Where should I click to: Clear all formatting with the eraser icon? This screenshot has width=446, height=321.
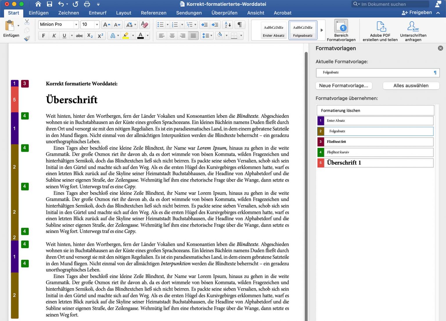pyautogui.click(x=144, y=25)
